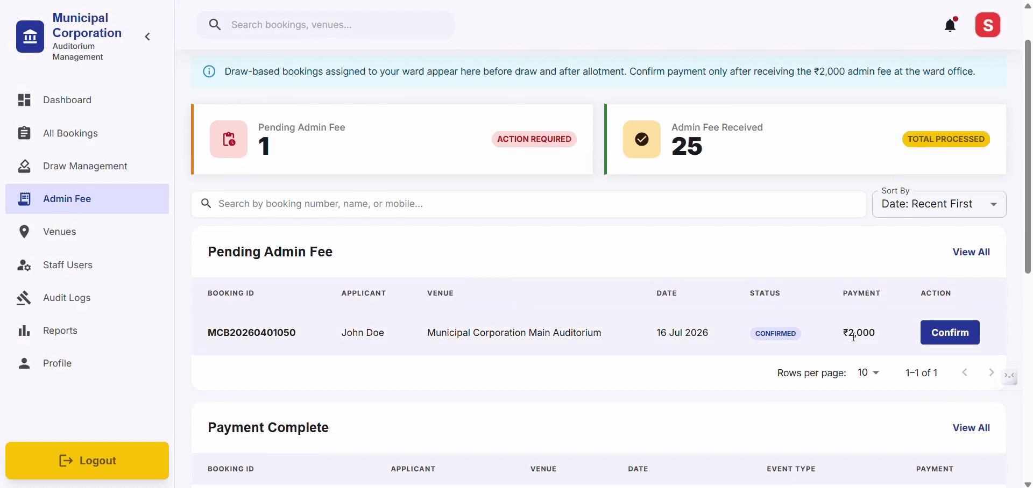Open the Dashboard menu item

tap(87, 100)
